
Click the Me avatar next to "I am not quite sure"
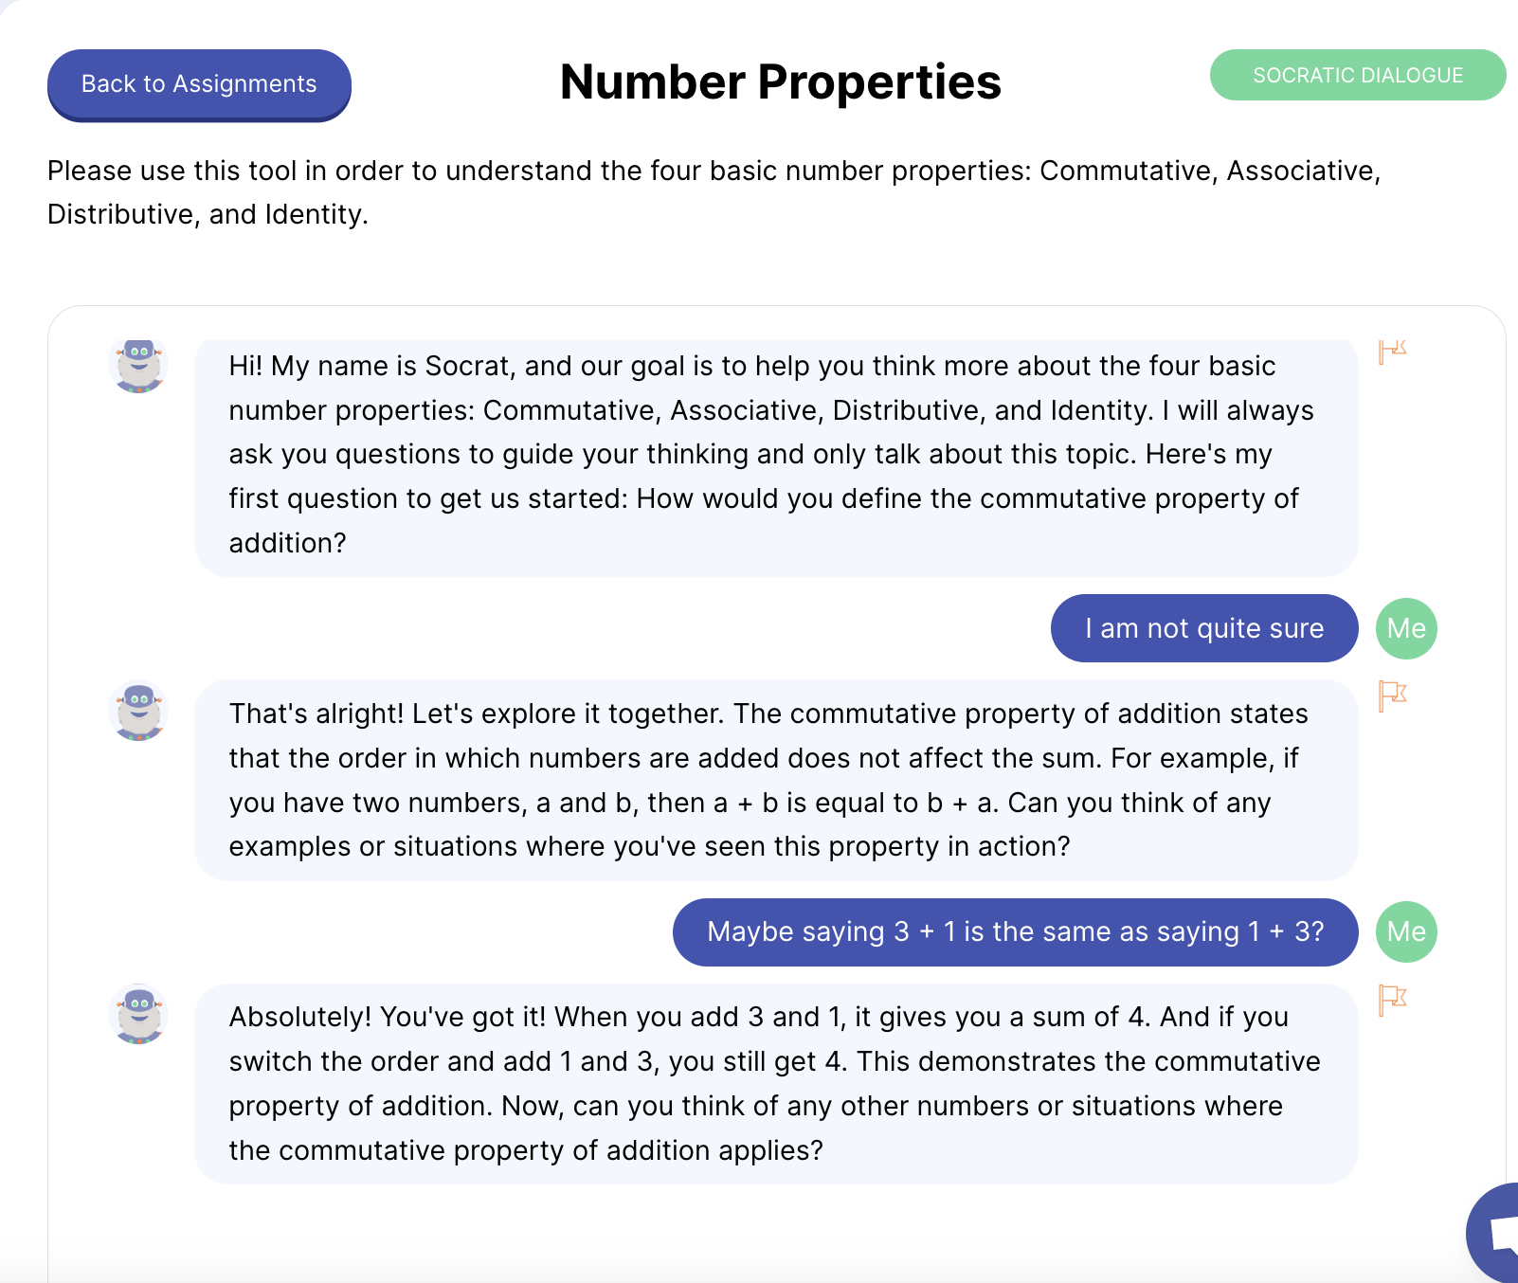(1406, 628)
